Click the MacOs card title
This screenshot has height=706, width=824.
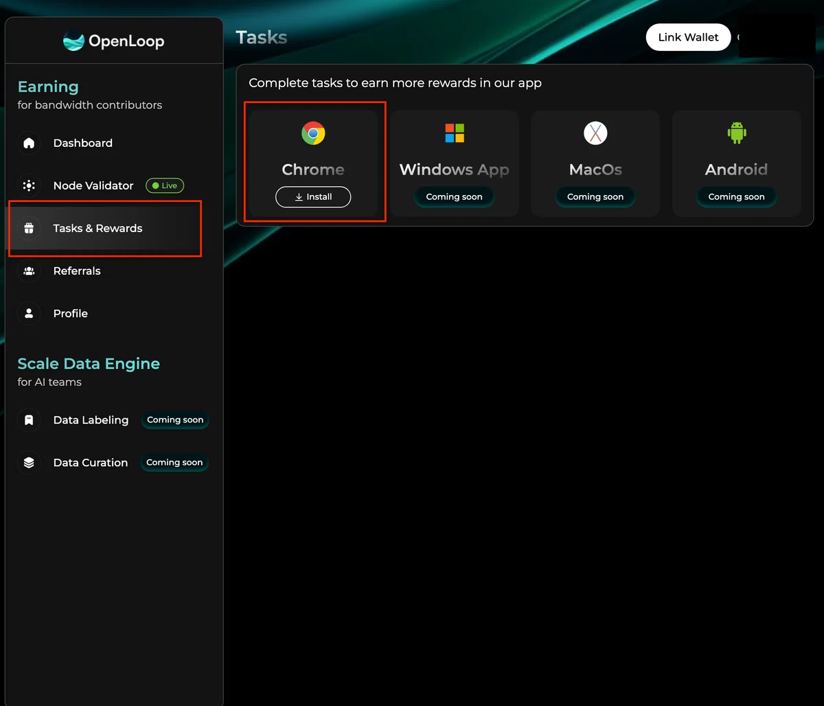(595, 170)
